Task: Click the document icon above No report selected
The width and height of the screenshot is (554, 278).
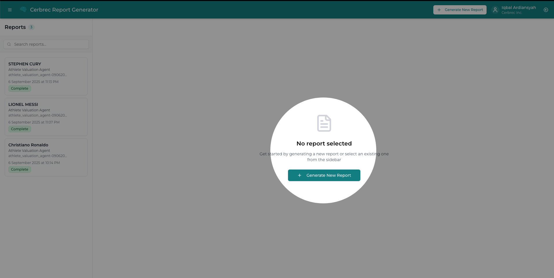Action: [x=324, y=123]
